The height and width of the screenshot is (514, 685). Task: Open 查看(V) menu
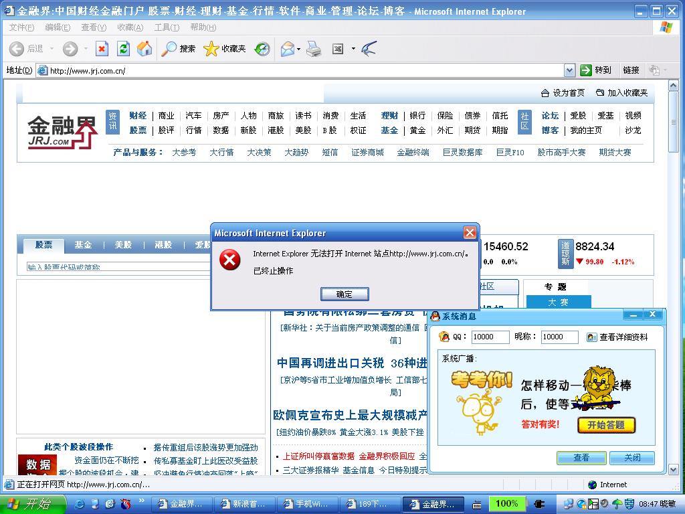(x=94, y=27)
